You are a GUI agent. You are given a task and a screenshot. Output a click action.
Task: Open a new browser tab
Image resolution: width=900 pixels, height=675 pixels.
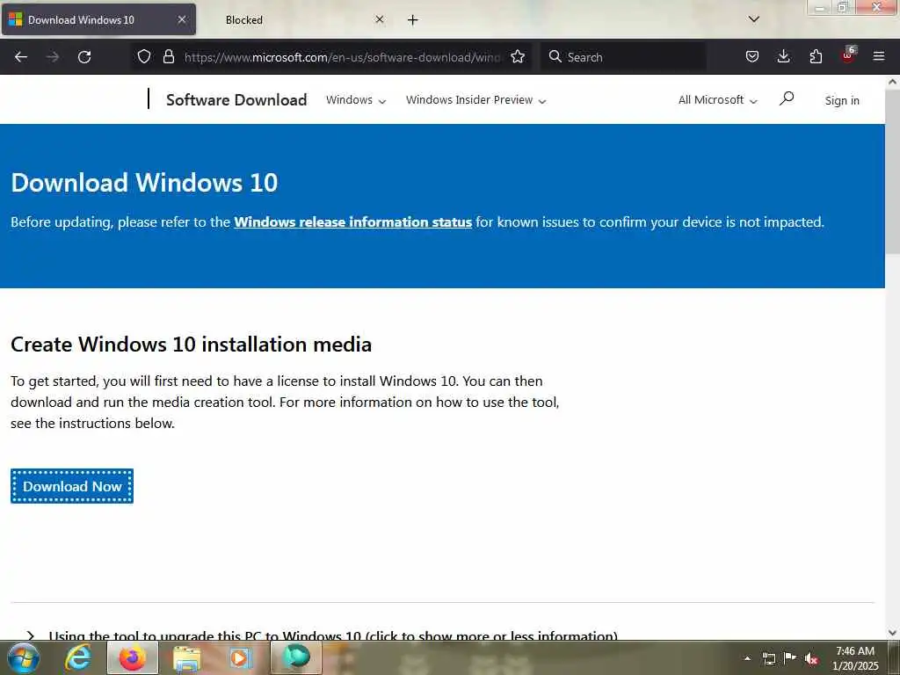(x=413, y=20)
